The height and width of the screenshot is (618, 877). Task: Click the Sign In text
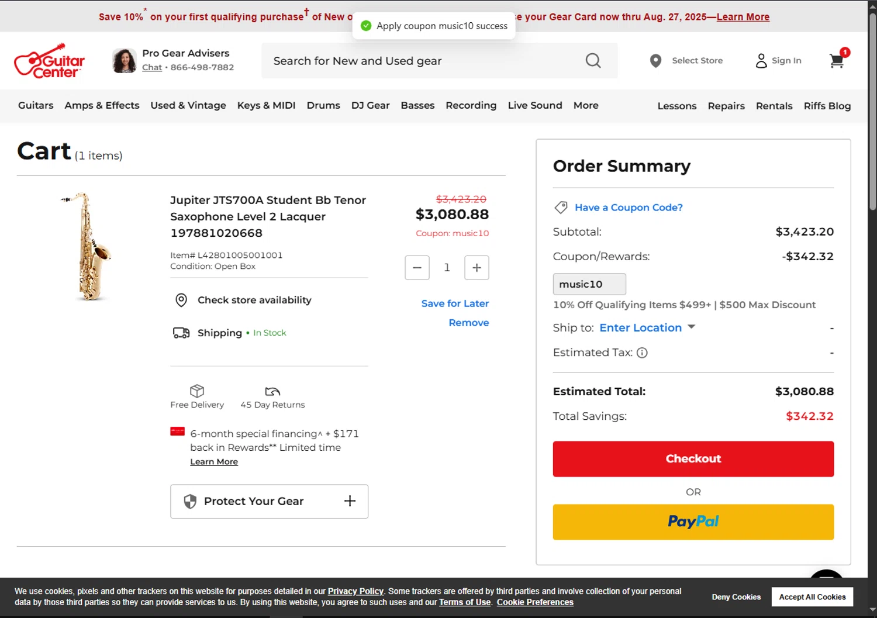786,60
